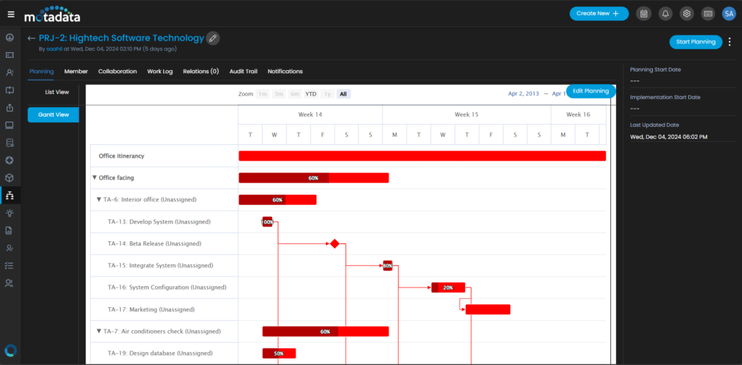Image resolution: width=742 pixels, height=365 pixels.
Task: Set zoom to 1y
Action: 327,94
